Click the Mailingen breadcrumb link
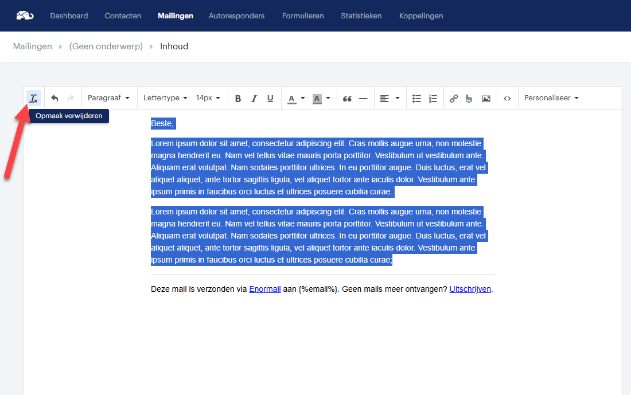Image resolution: width=631 pixels, height=395 pixels. 32,46
